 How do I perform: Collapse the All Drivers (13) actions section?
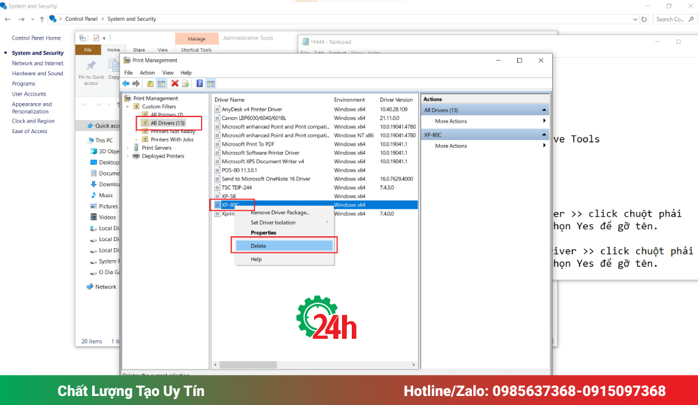pos(544,110)
